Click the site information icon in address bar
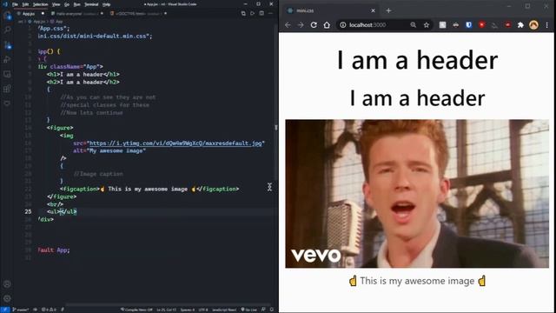Screen dimensions: 556x313 coord(343,25)
